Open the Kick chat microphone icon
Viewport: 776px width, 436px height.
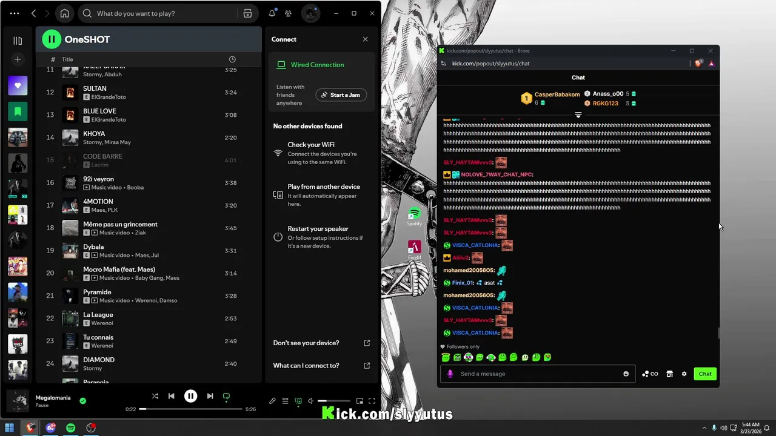[450, 374]
